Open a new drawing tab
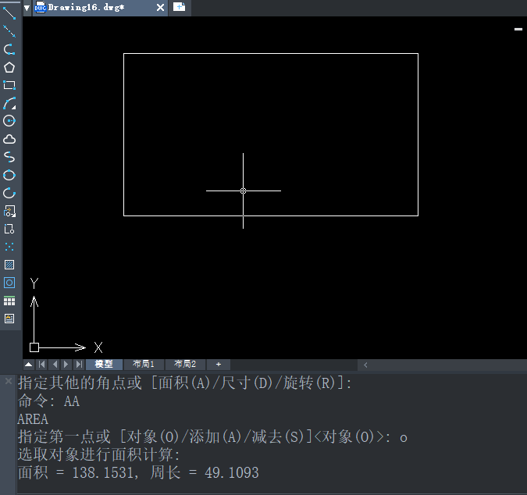The height and width of the screenshot is (495, 527). click(x=179, y=7)
